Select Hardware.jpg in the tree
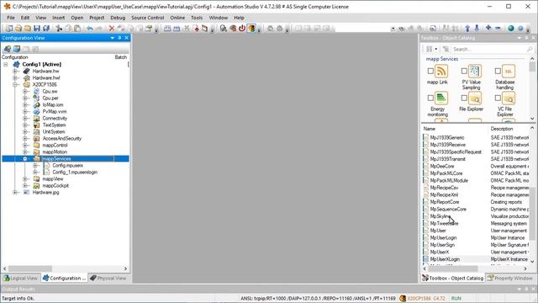Image resolution: width=538 pixels, height=303 pixels. click(x=45, y=193)
